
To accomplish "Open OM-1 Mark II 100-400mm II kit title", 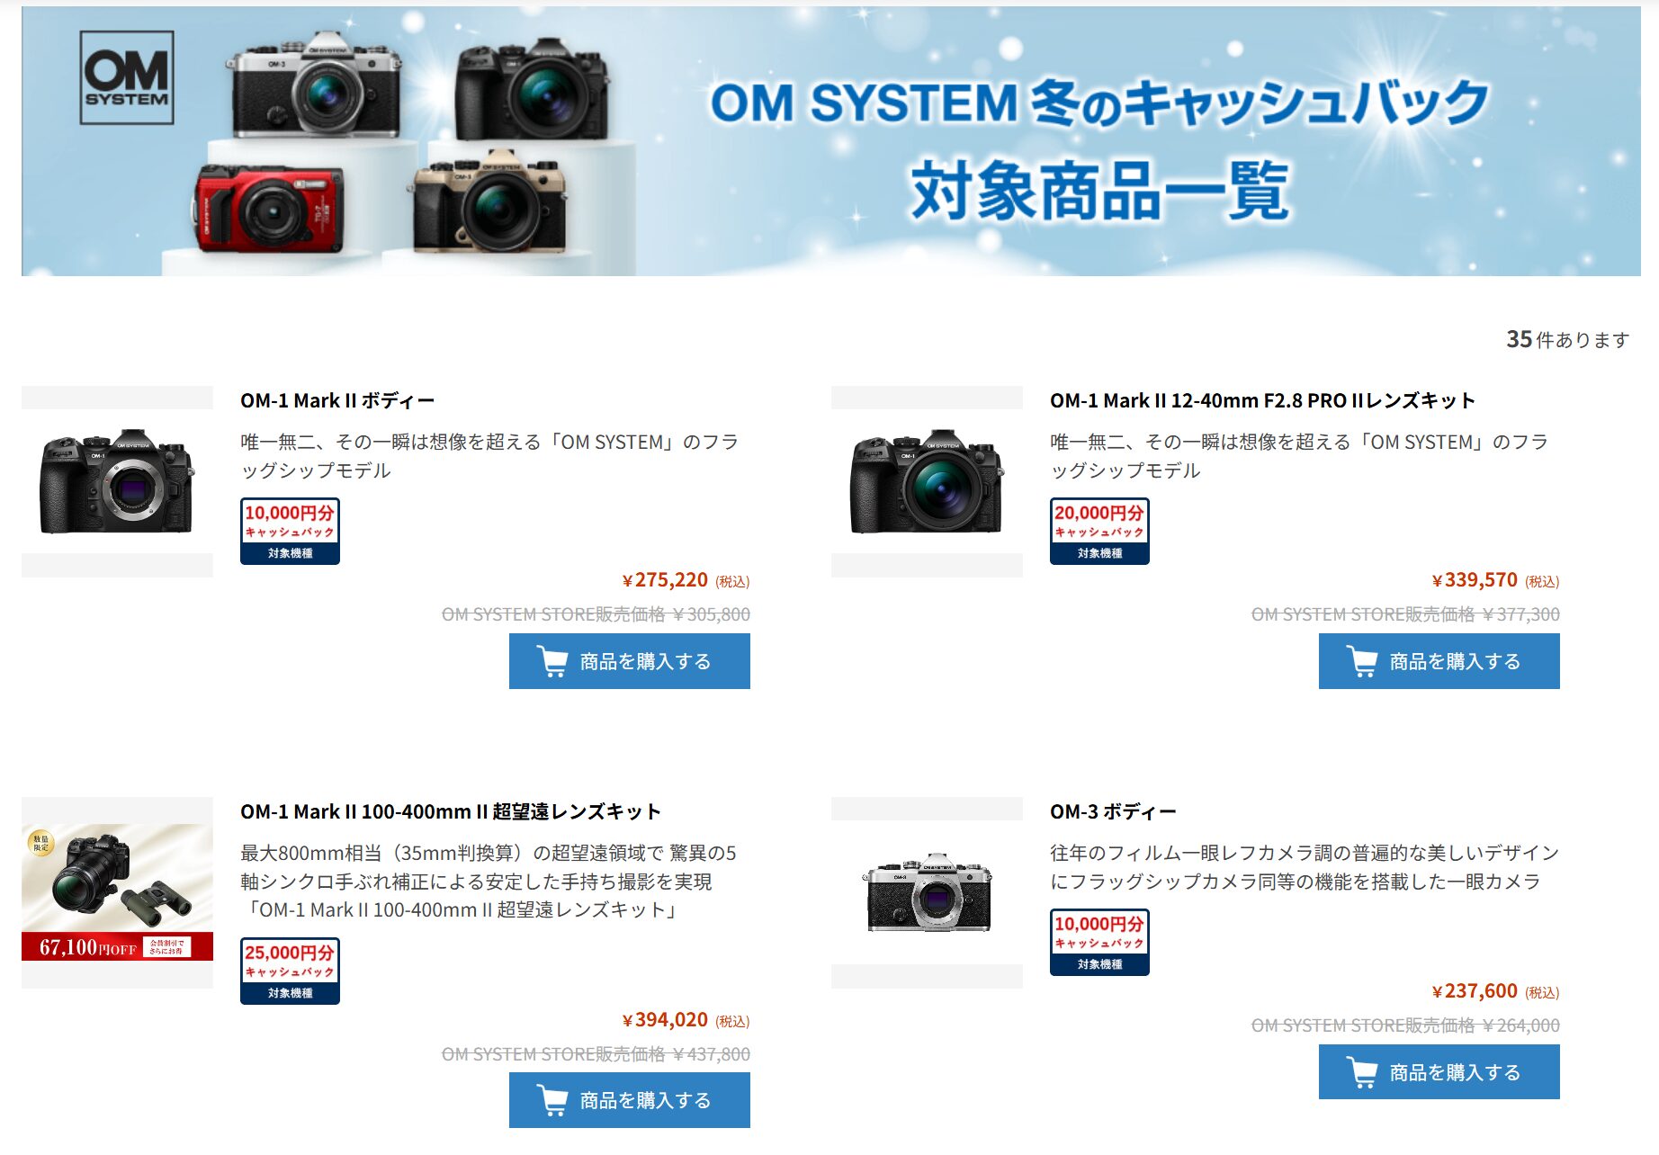I will click(451, 811).
